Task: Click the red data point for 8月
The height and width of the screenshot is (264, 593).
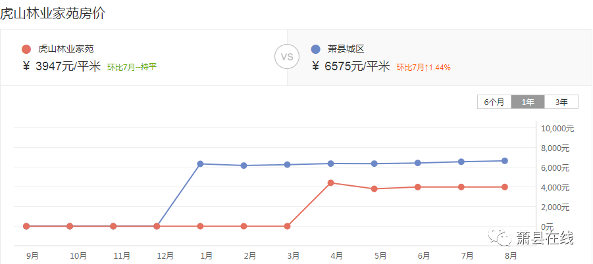Action: [505, 187]
